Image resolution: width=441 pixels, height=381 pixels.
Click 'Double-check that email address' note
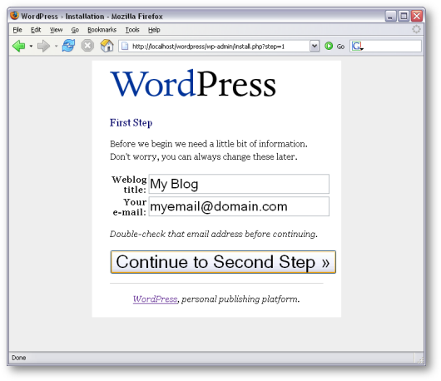214,234
